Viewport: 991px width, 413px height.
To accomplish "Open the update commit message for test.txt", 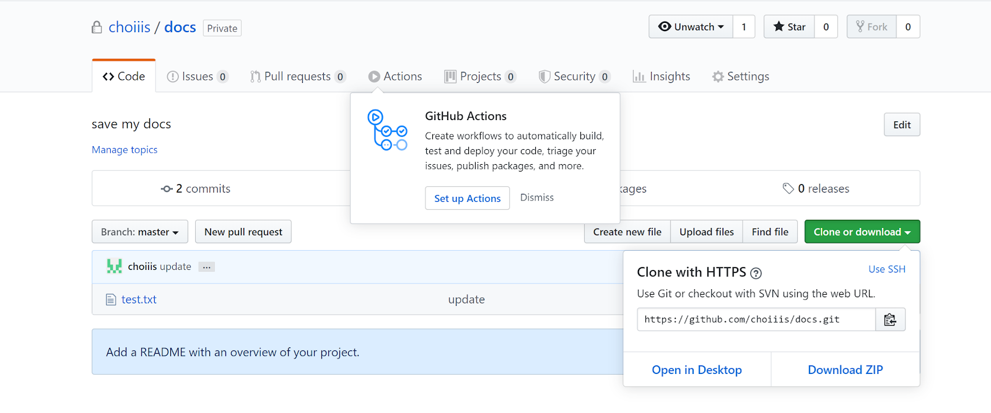I will [x=466, y=300].
